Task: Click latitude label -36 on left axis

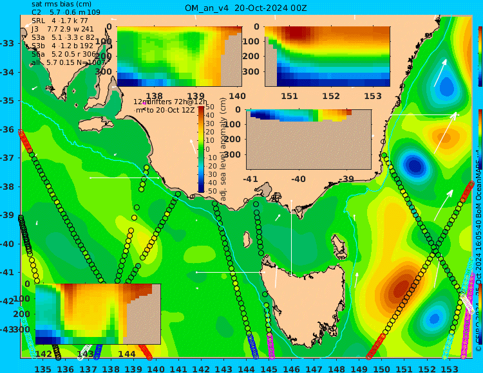Action: (7, 129)
